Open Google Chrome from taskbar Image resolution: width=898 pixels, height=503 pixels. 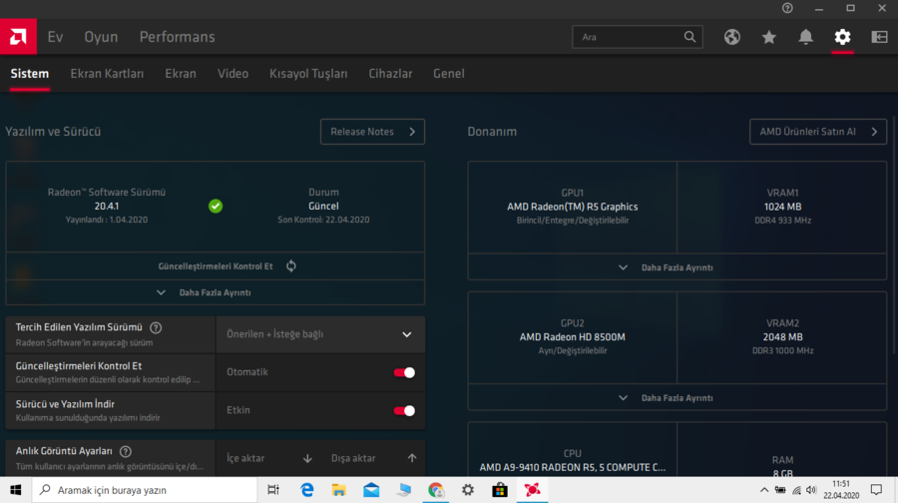coord(436,490)
